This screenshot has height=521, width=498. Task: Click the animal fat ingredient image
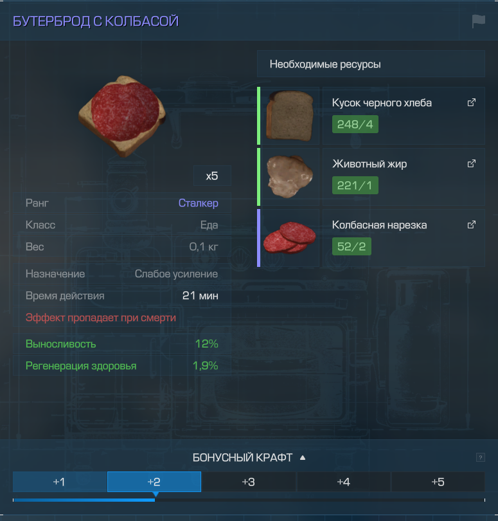[x=290, y=176]
